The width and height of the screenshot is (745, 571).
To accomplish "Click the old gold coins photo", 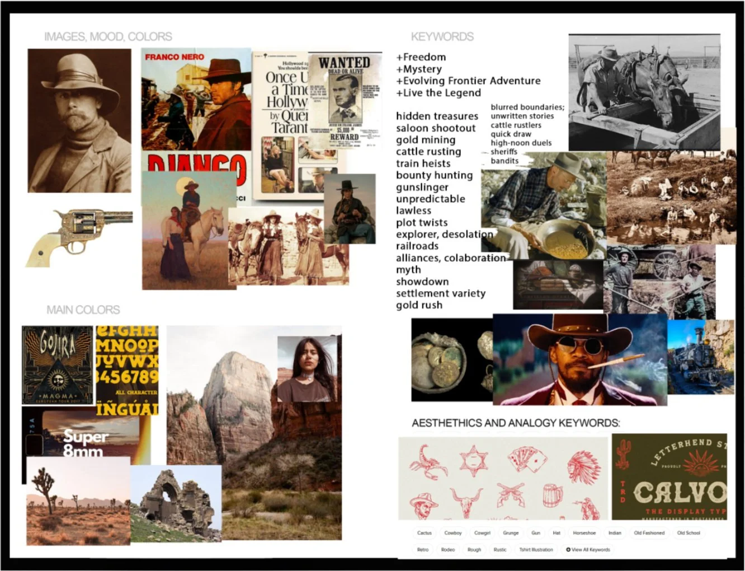I will pyautogui.click(x=452, y=360).
